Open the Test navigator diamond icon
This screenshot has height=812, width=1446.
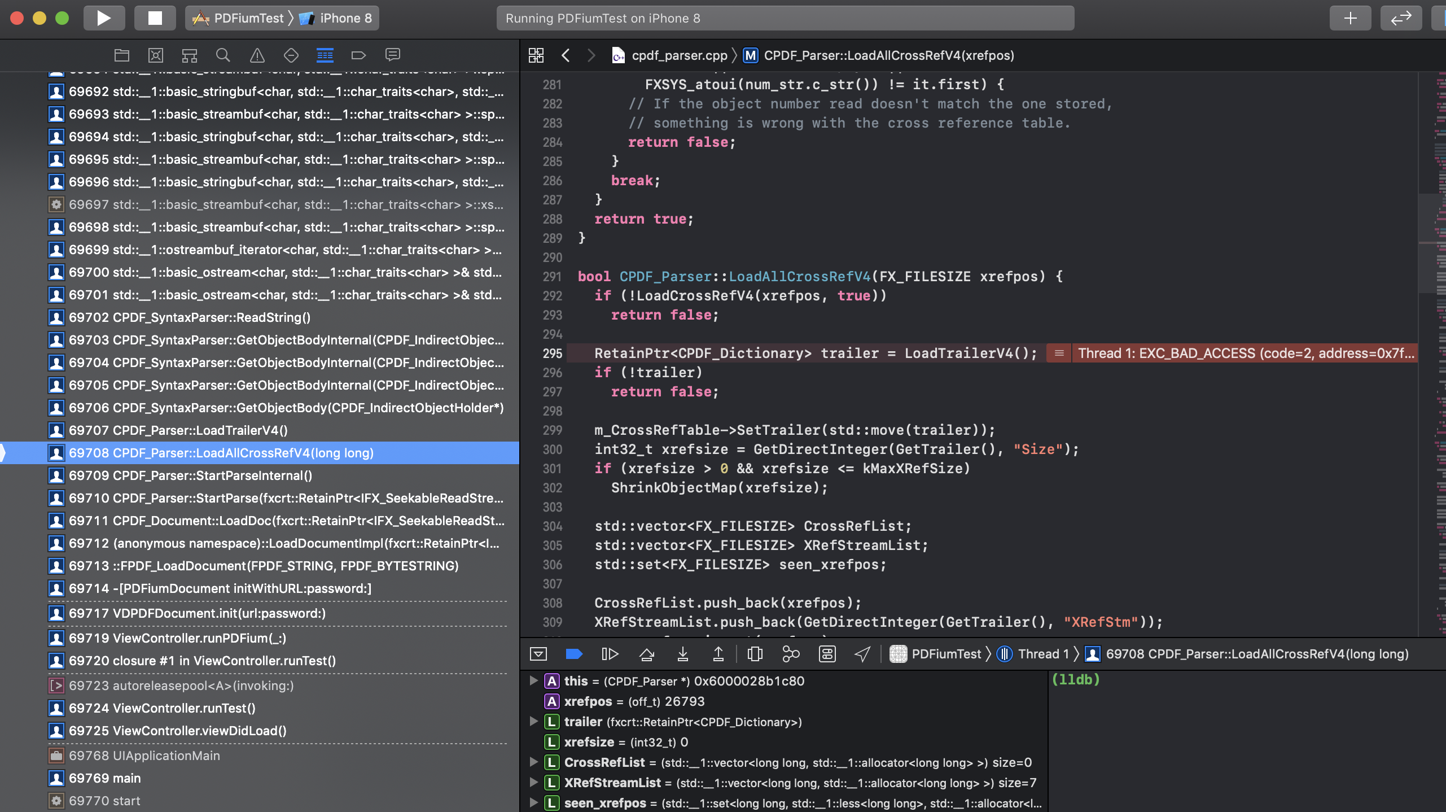click(291, 55)
